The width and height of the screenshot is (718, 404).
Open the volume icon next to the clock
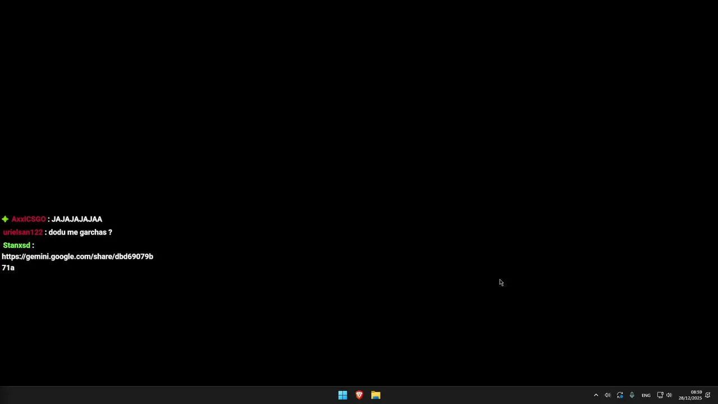point(669,395)
